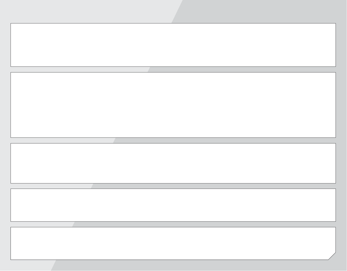The width and height of the screenshot is (347, 271).
Task: Click the diagonal edge where the gray tones meet at top
Action: pos(177,11)
